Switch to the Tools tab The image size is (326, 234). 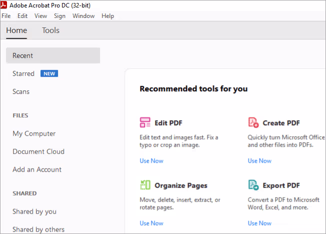pos(50,30)
